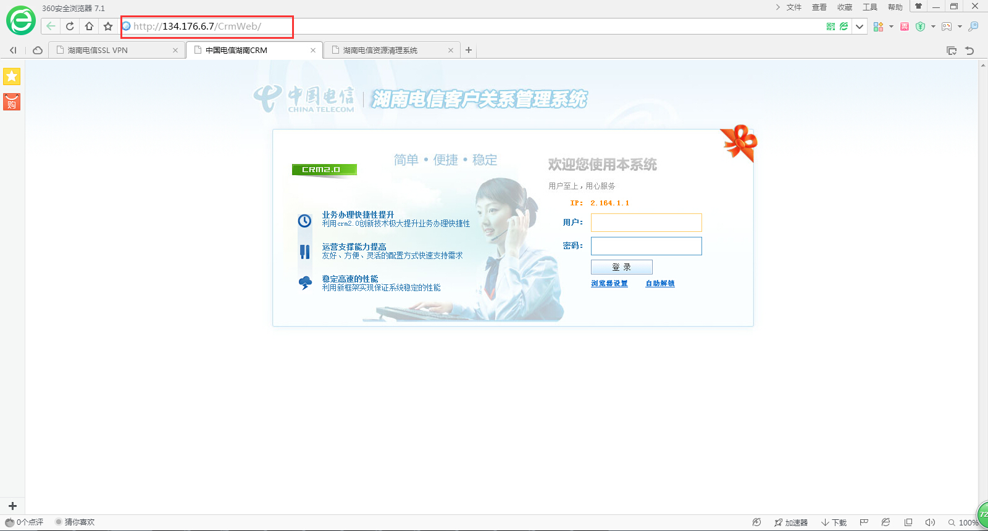Open the red shopping icon in sidebar
Viewport: 988px width, 531px height.
point(12,102)
